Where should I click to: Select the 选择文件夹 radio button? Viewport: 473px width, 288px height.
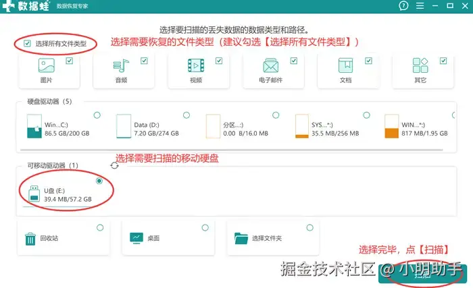point(309,227)
